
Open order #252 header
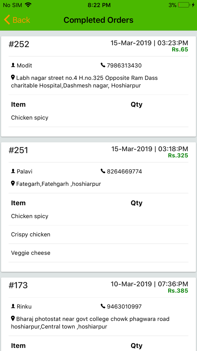(19, 44)
